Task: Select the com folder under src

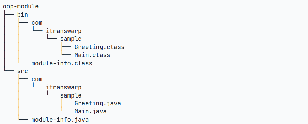Action: (37, 79)
